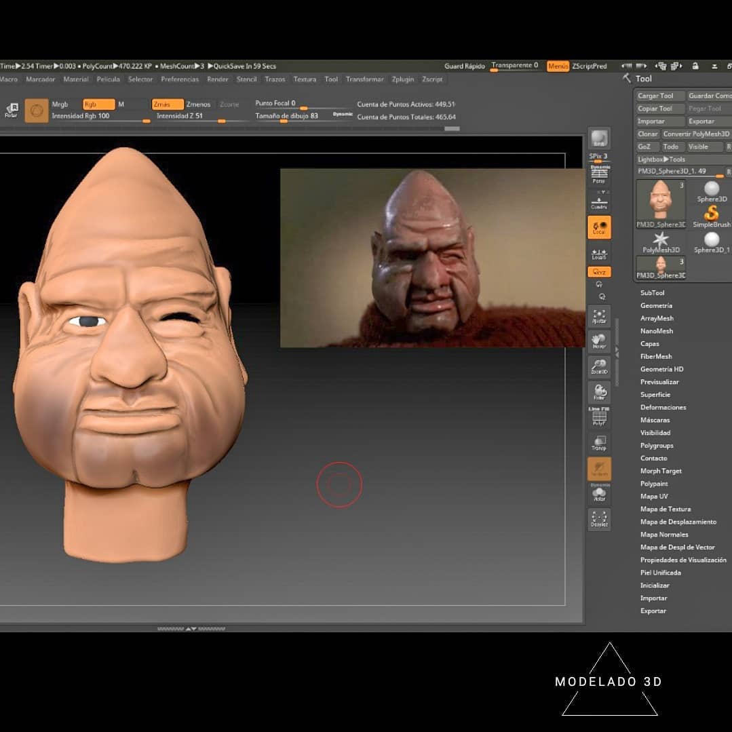Toggle Transp transparency mode on right shelf
This screenshot has width=732, height=732.
pos(599,443)
